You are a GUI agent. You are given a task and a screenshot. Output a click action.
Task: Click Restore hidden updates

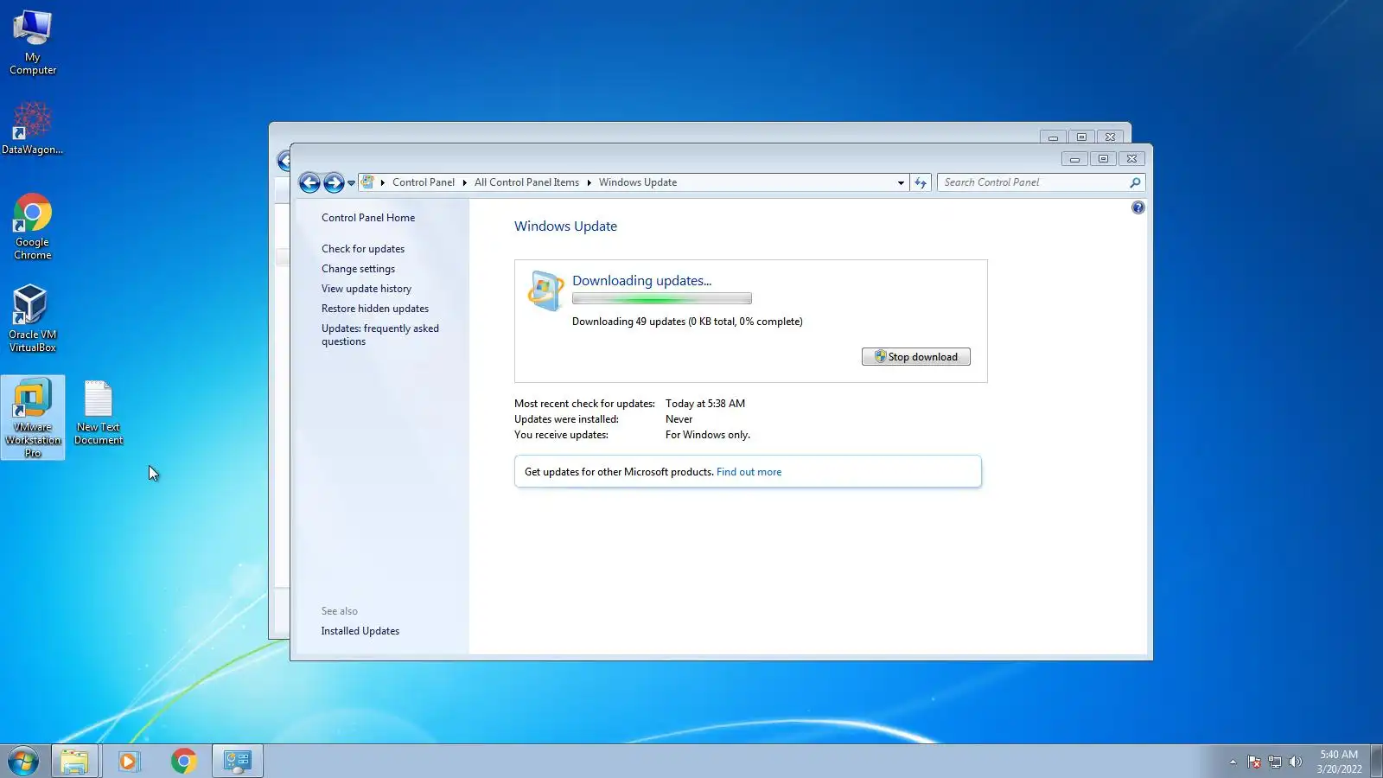pyautogui.click(x=375, y=309)
